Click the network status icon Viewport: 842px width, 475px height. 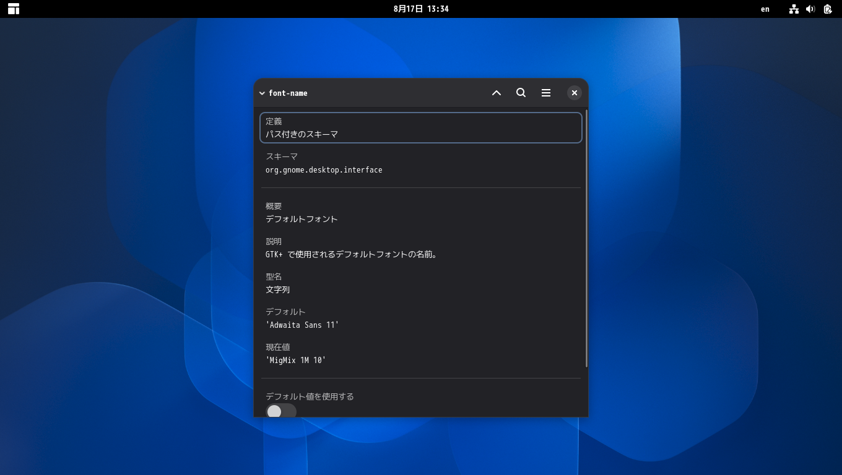pyautogui.click(x=794, y=9)
